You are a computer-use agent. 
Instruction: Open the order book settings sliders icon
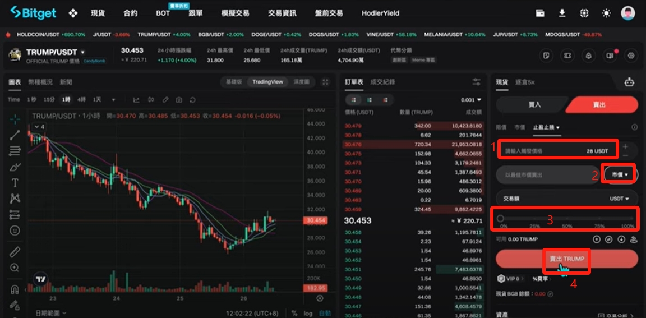pos(477,81)
